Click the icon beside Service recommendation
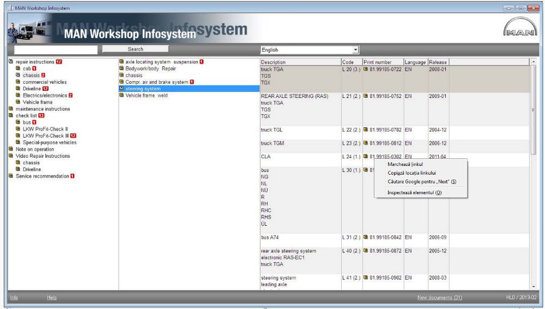 (11, 176)
